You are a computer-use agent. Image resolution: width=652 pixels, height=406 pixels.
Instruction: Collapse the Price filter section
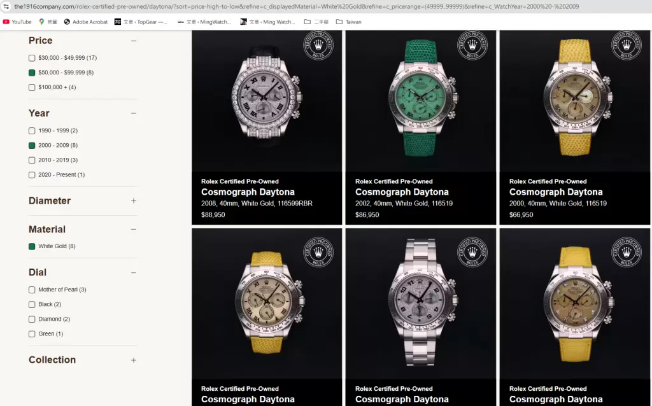pyautogui.click(x=134, y=41)
